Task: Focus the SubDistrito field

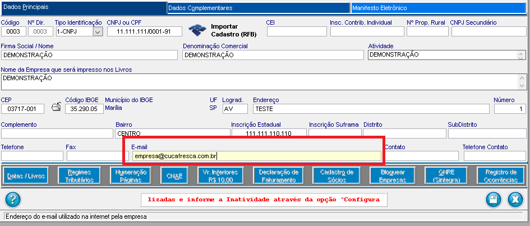Action: pos(487,133)
